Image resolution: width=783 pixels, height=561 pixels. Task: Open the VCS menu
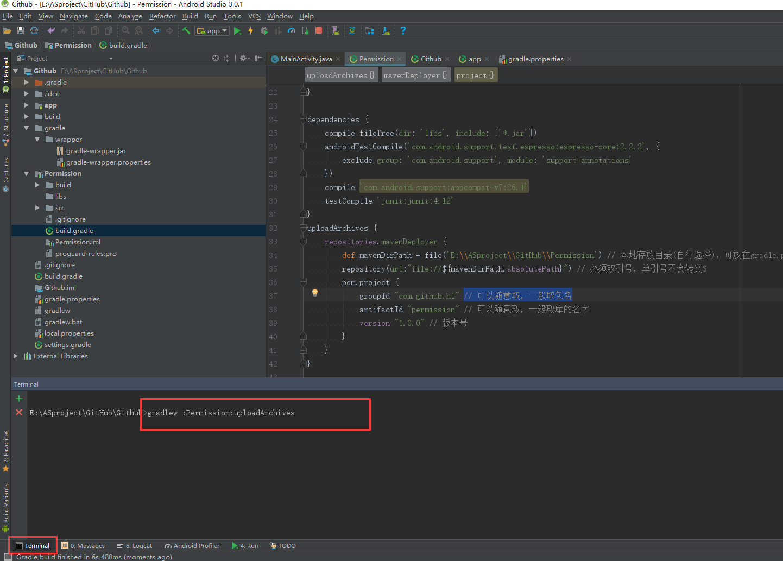pos(254,16)
